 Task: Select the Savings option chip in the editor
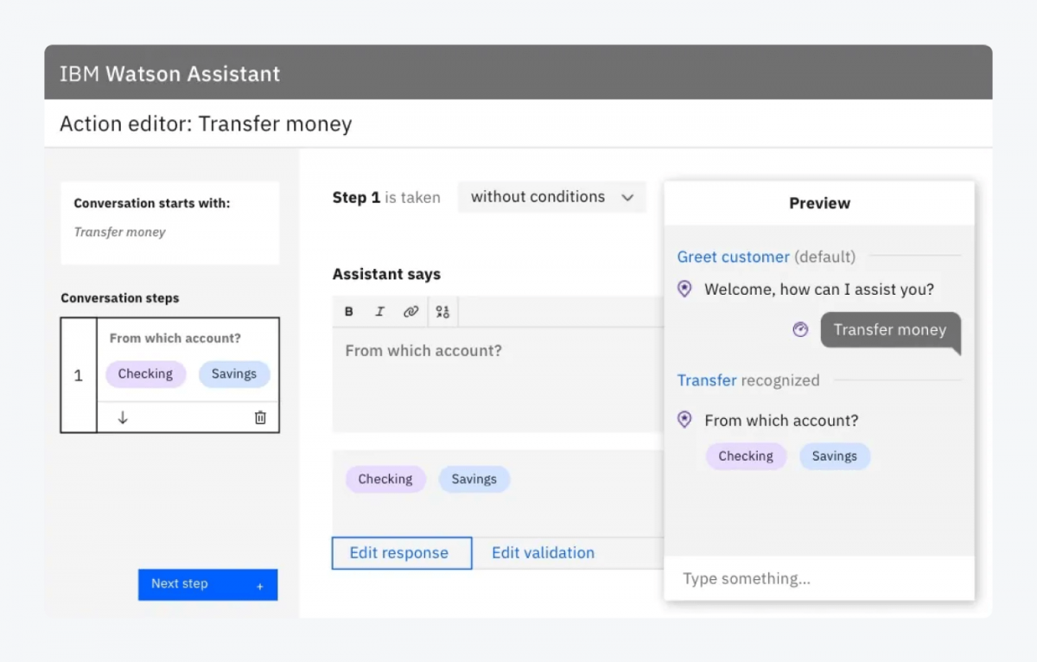point(474,479)
